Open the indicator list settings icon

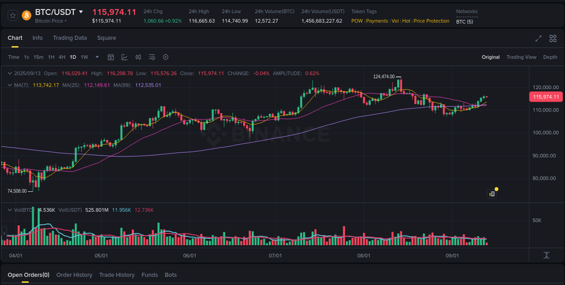(x=152, y=57)
